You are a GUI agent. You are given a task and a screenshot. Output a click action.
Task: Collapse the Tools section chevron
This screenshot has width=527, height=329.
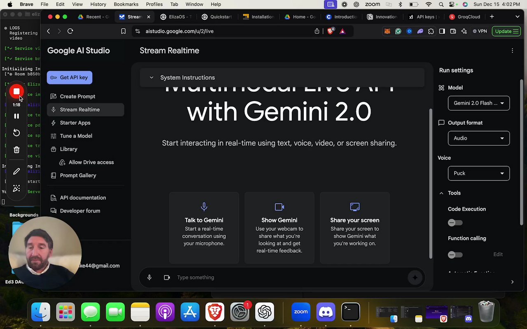coord(441,193)
